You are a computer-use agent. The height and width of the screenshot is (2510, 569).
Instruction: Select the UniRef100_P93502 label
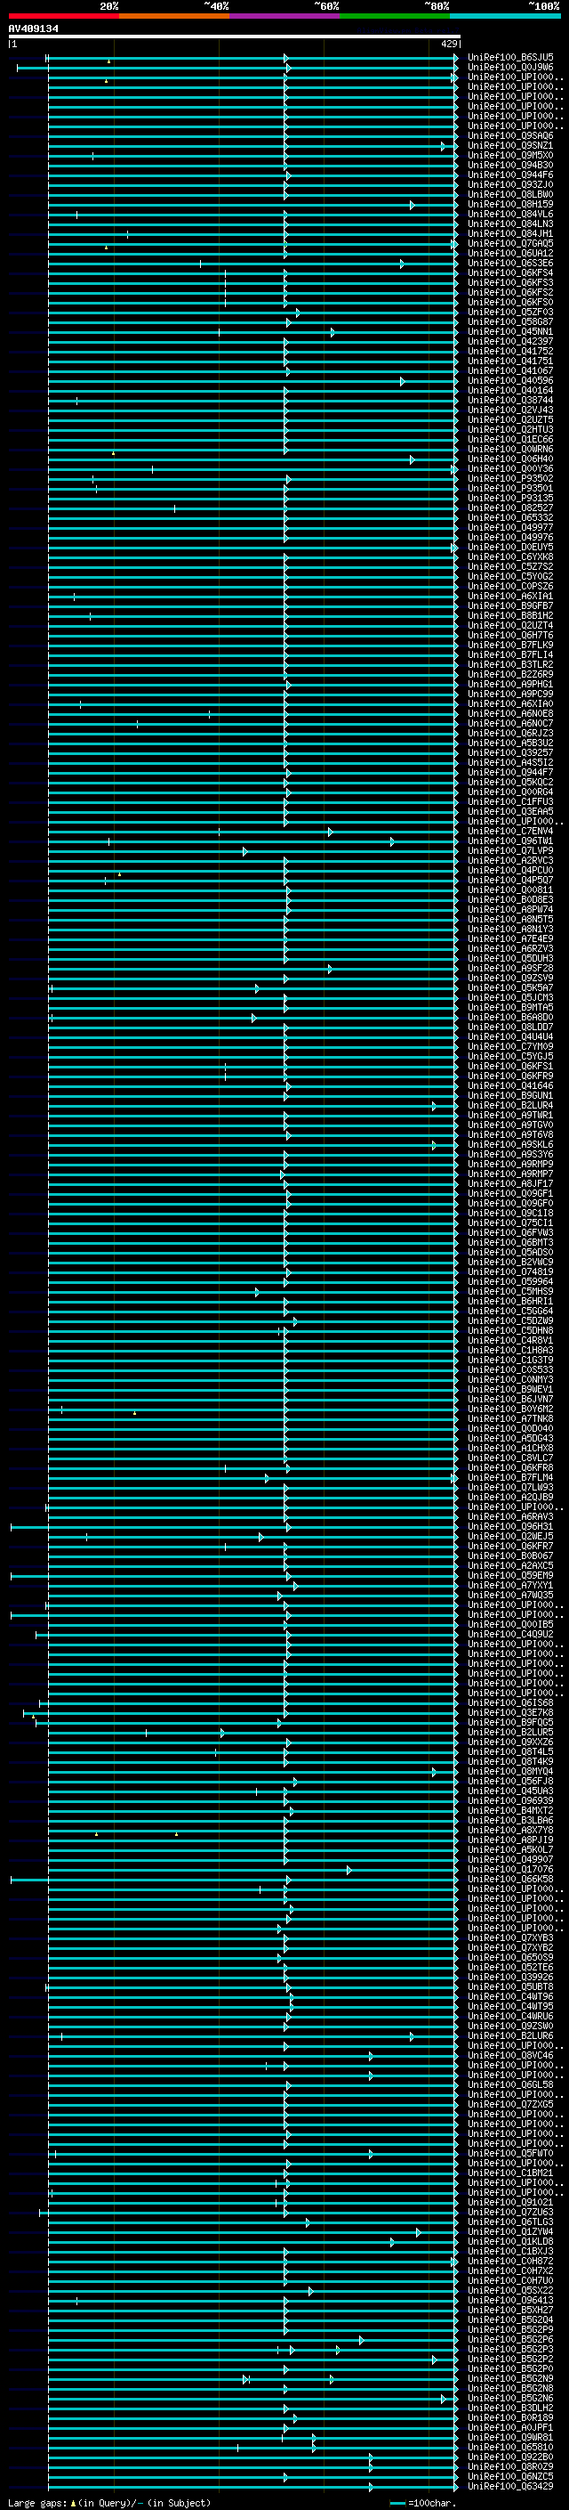(510, 478)
